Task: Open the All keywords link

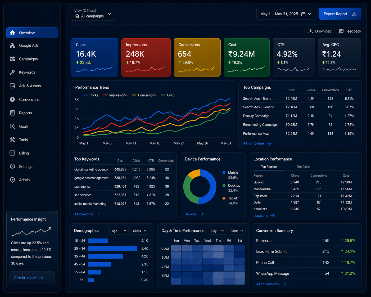Action: coord(87,214)
